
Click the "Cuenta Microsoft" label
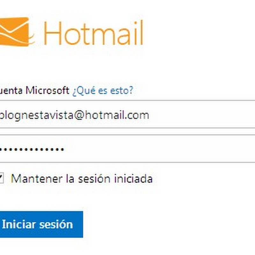tap(34, 91)
